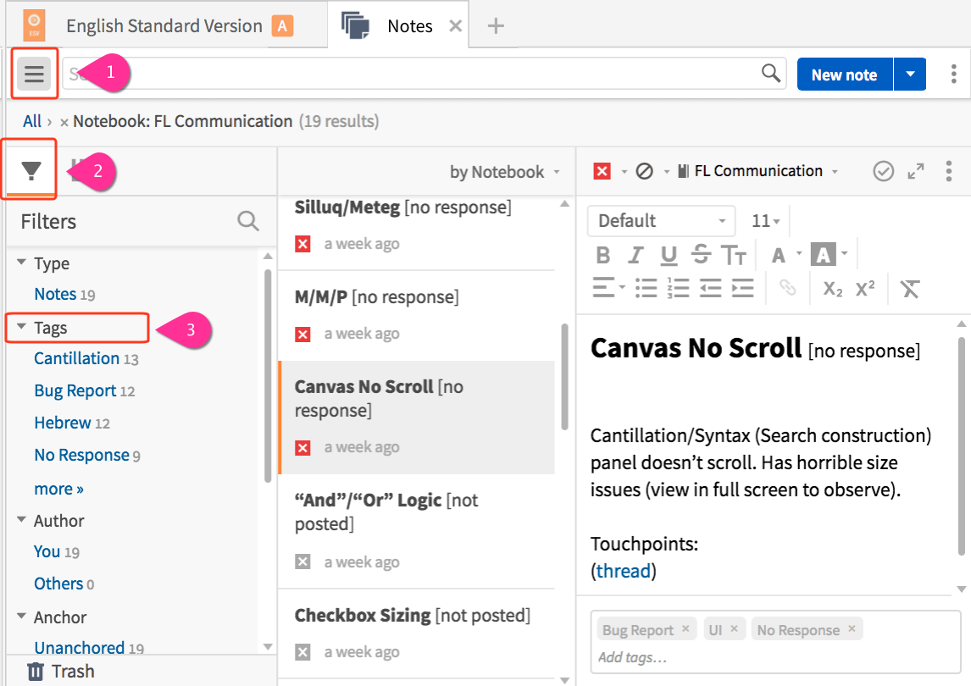This screenshot has height=686, width=971.
Task: Expand note editor to full size
Action: [x=916, y=171]
